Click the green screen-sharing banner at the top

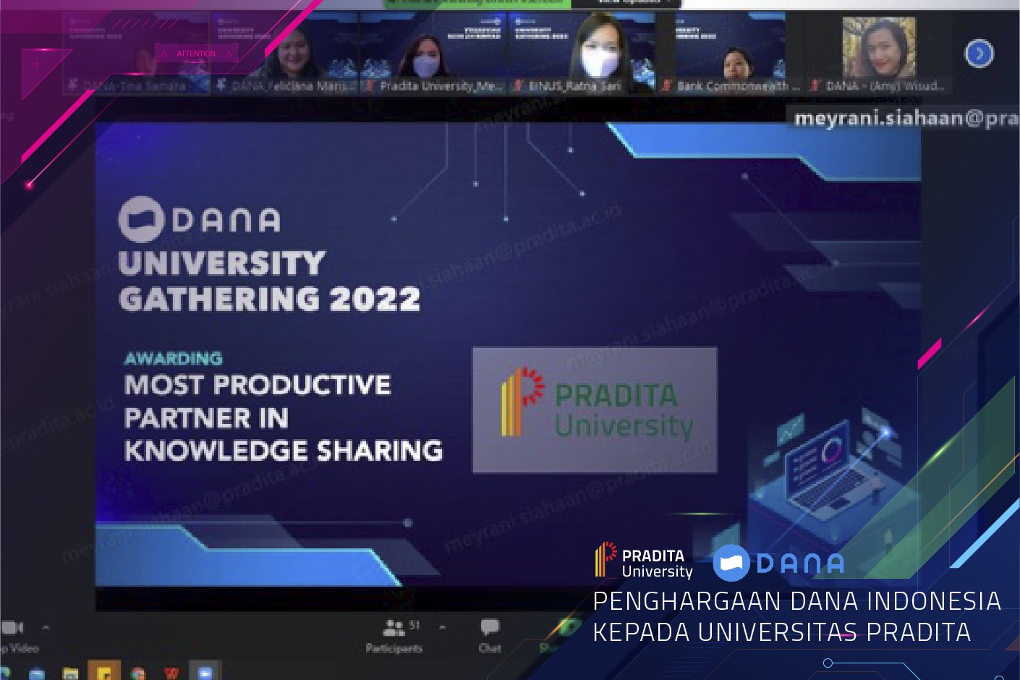click(x=477, y=3)
